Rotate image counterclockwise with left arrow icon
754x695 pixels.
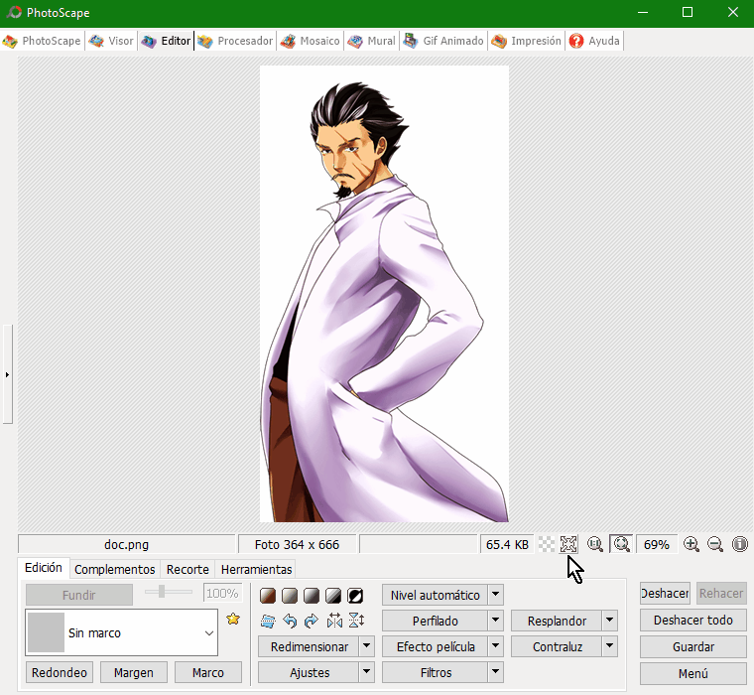pos(290,621)
